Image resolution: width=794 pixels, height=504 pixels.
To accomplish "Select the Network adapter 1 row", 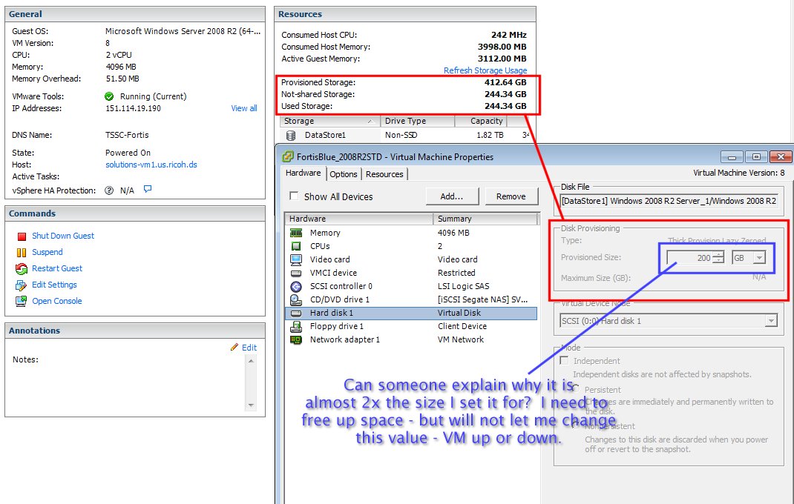I will pos(411,340).
